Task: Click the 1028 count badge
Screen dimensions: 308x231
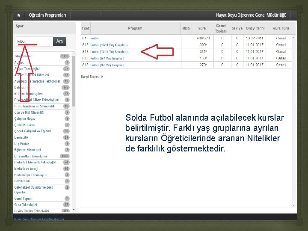Action: point(65,156)
